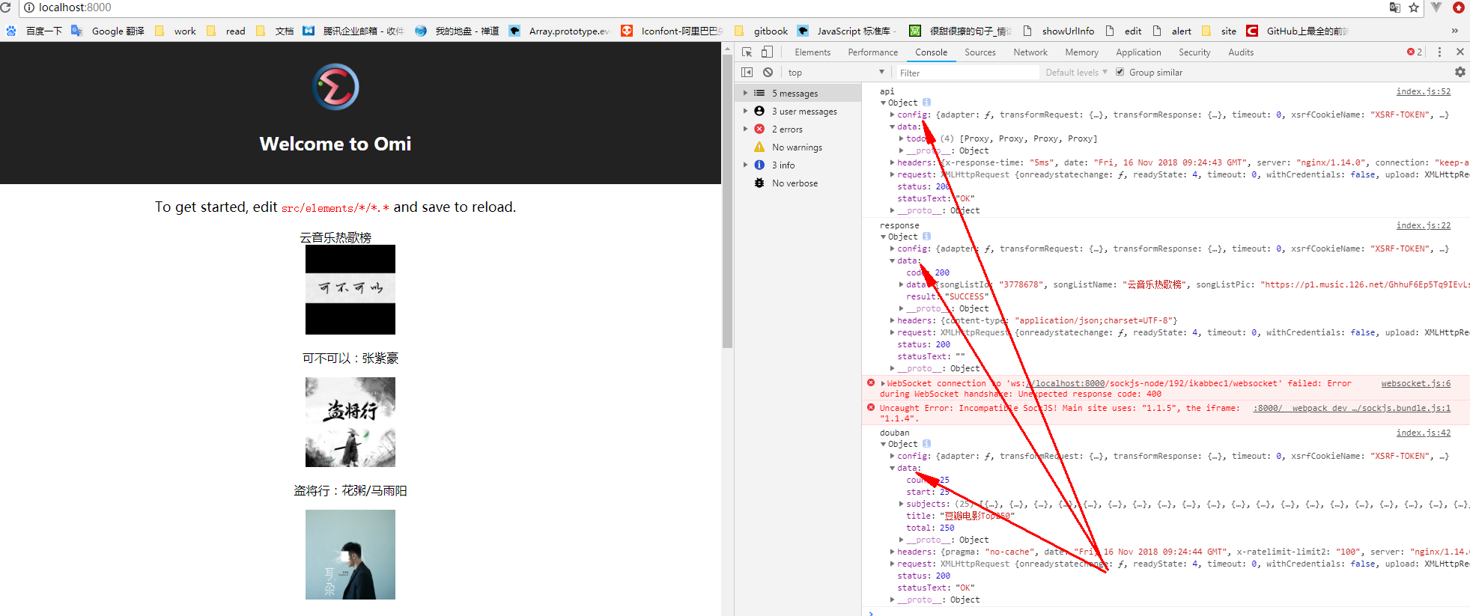Switch to the Memory tab
Viewport: 1470px width, 616px height.
[x=1081, y=52]
